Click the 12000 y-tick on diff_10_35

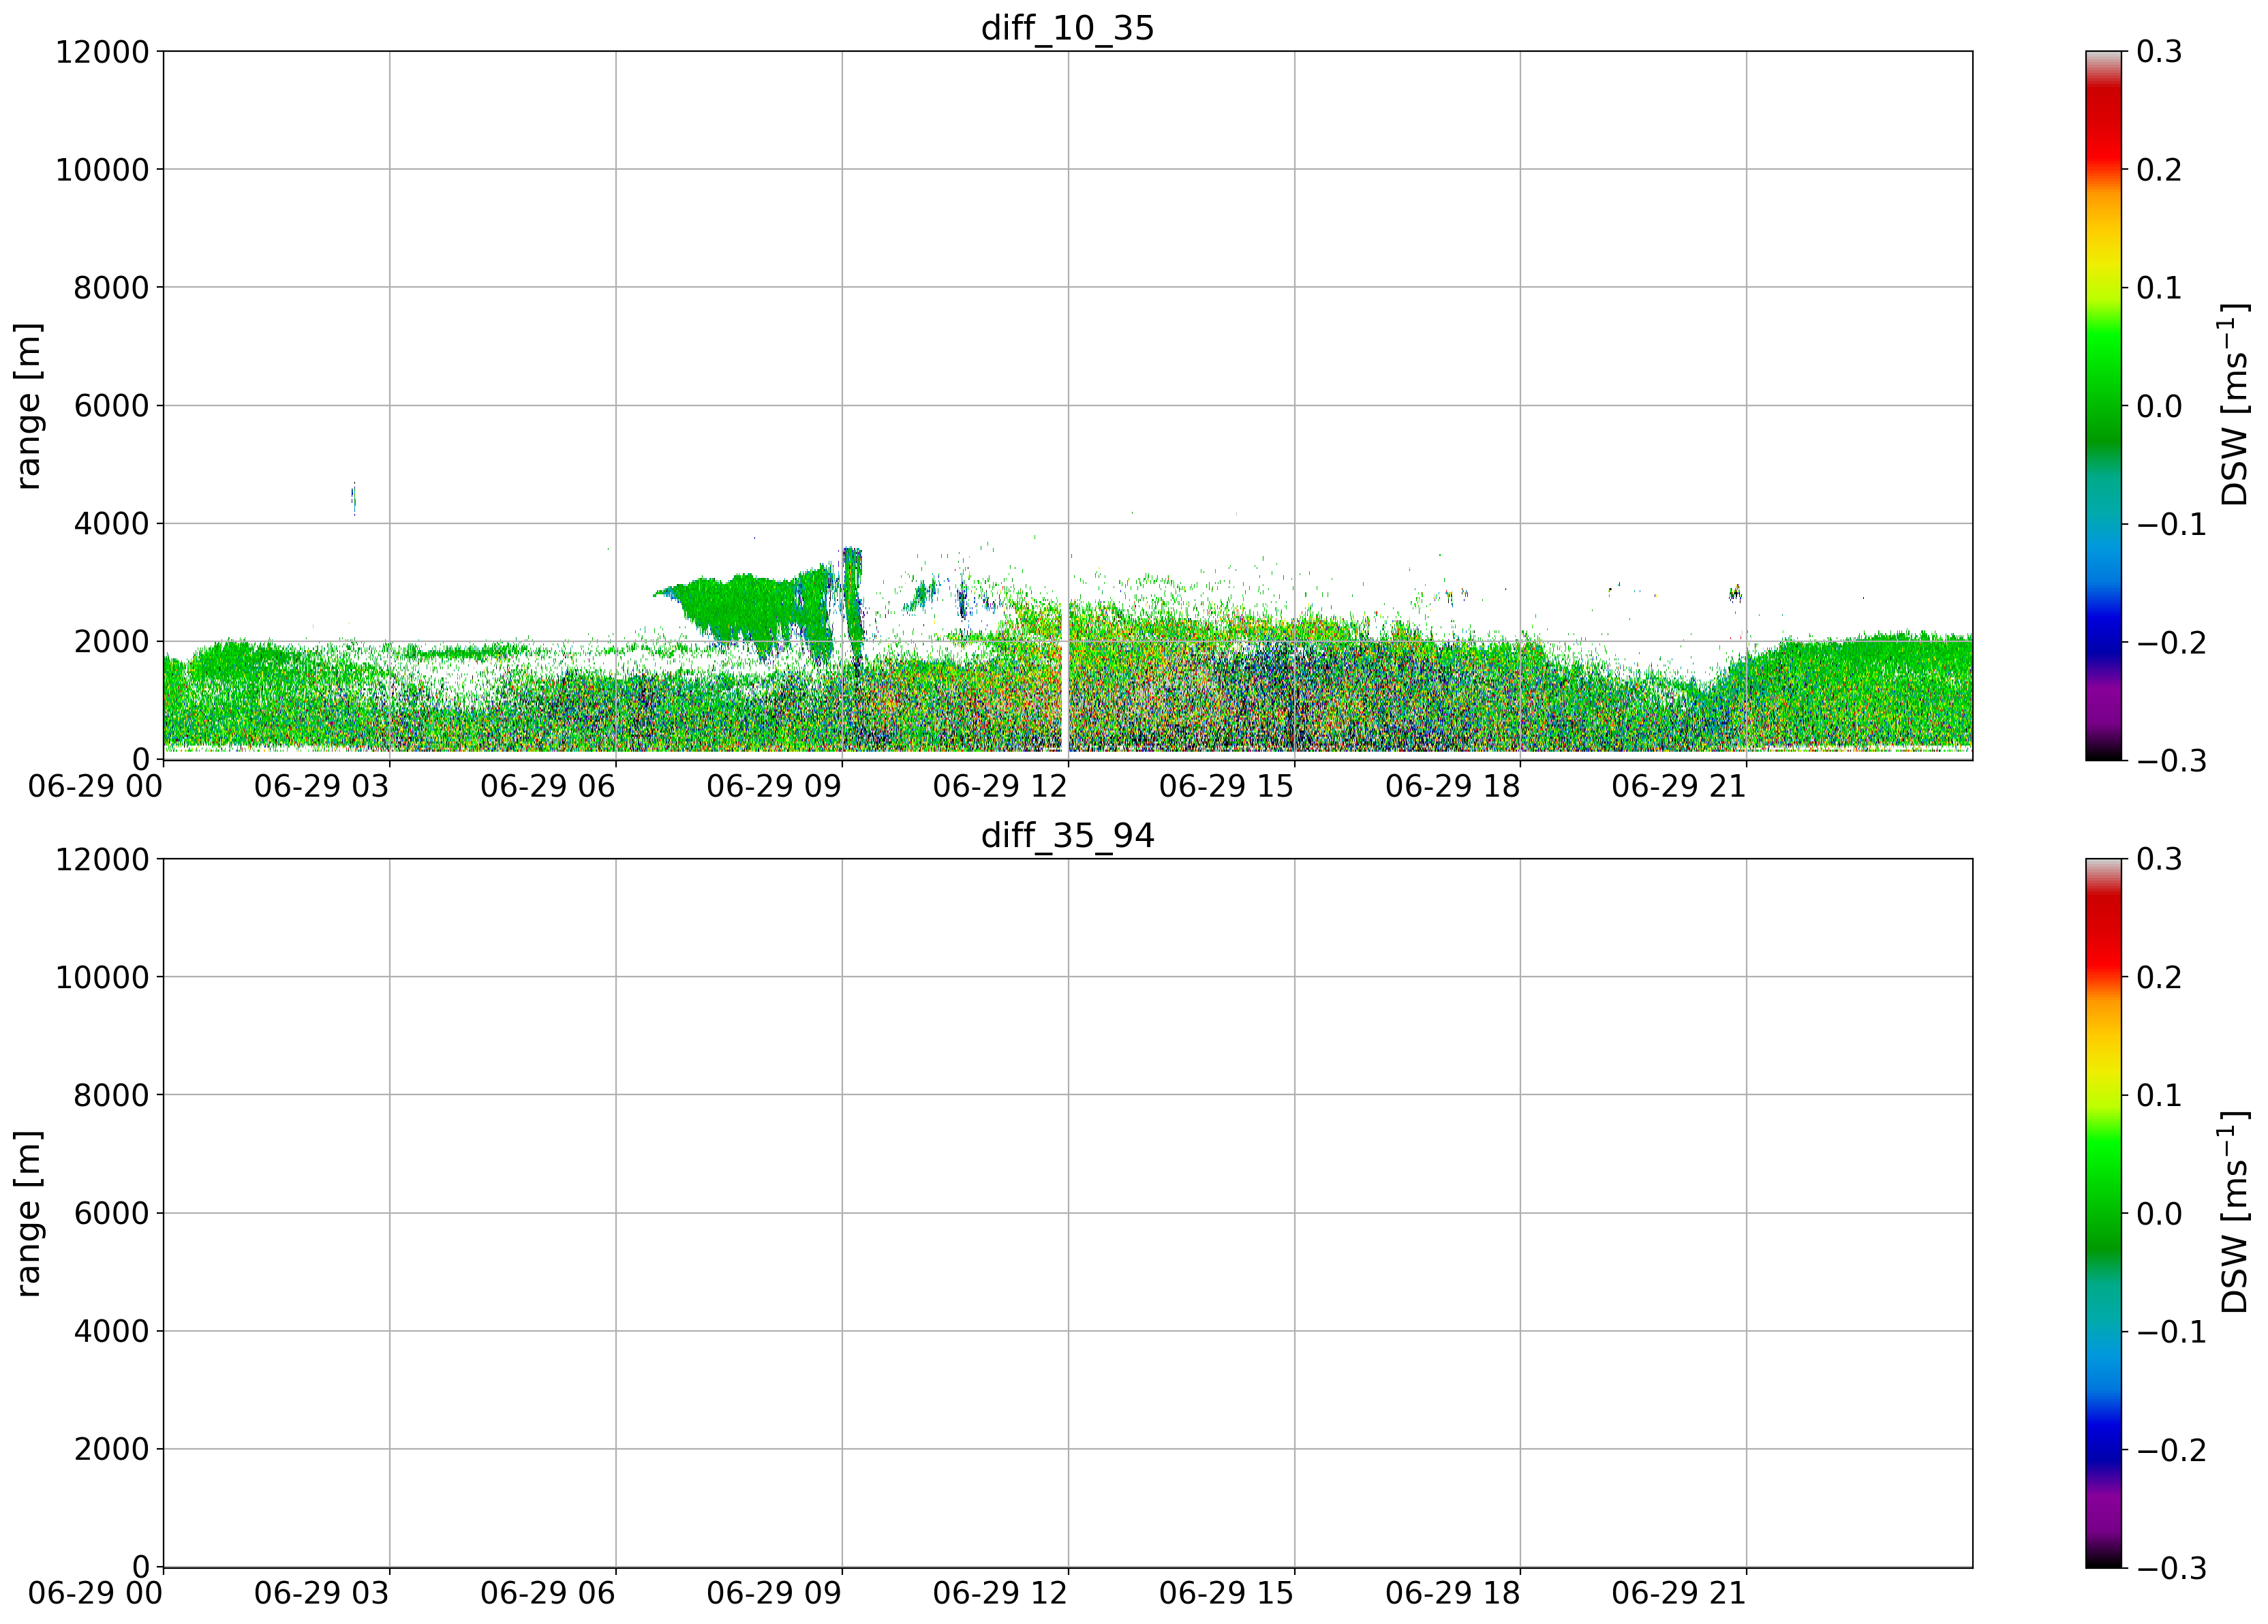click(102, 52)
